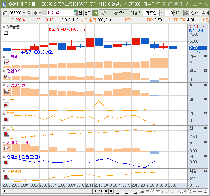
Task: Expand the 자본총계 panel corner button
Action: pos(206,170)
